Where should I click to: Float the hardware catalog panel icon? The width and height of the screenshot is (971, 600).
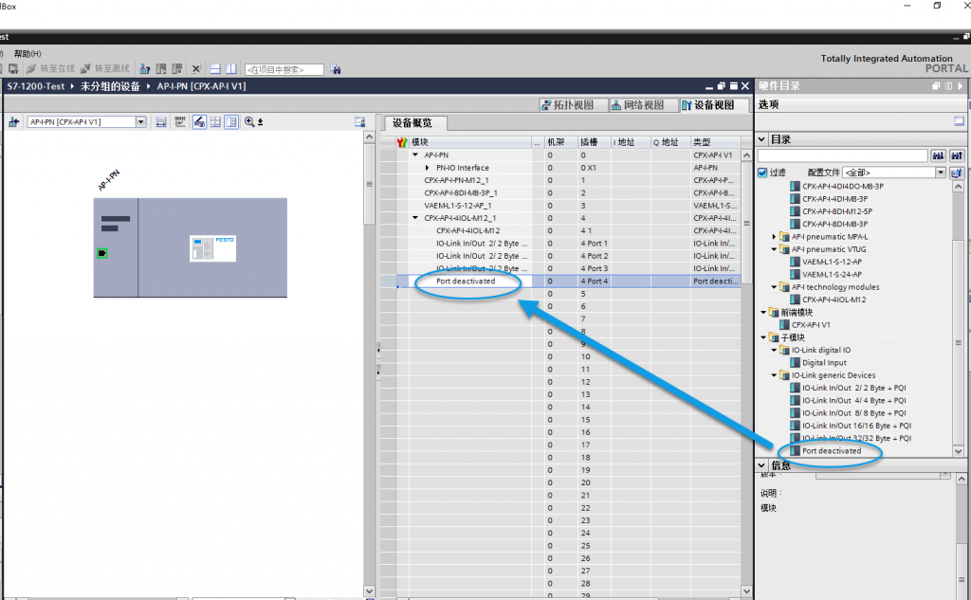pos(936,86)
